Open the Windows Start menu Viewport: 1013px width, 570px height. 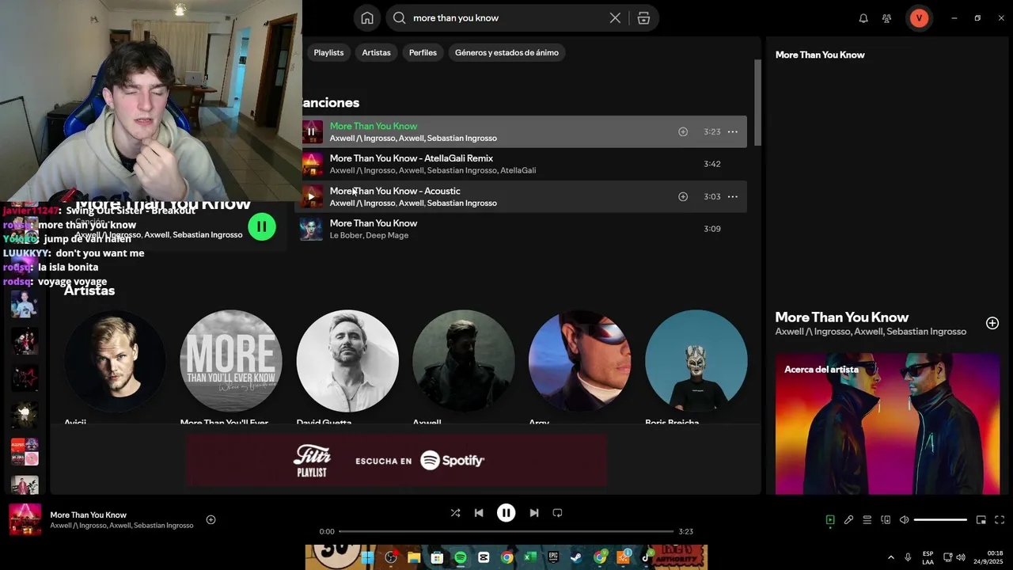tap(367, 557)
